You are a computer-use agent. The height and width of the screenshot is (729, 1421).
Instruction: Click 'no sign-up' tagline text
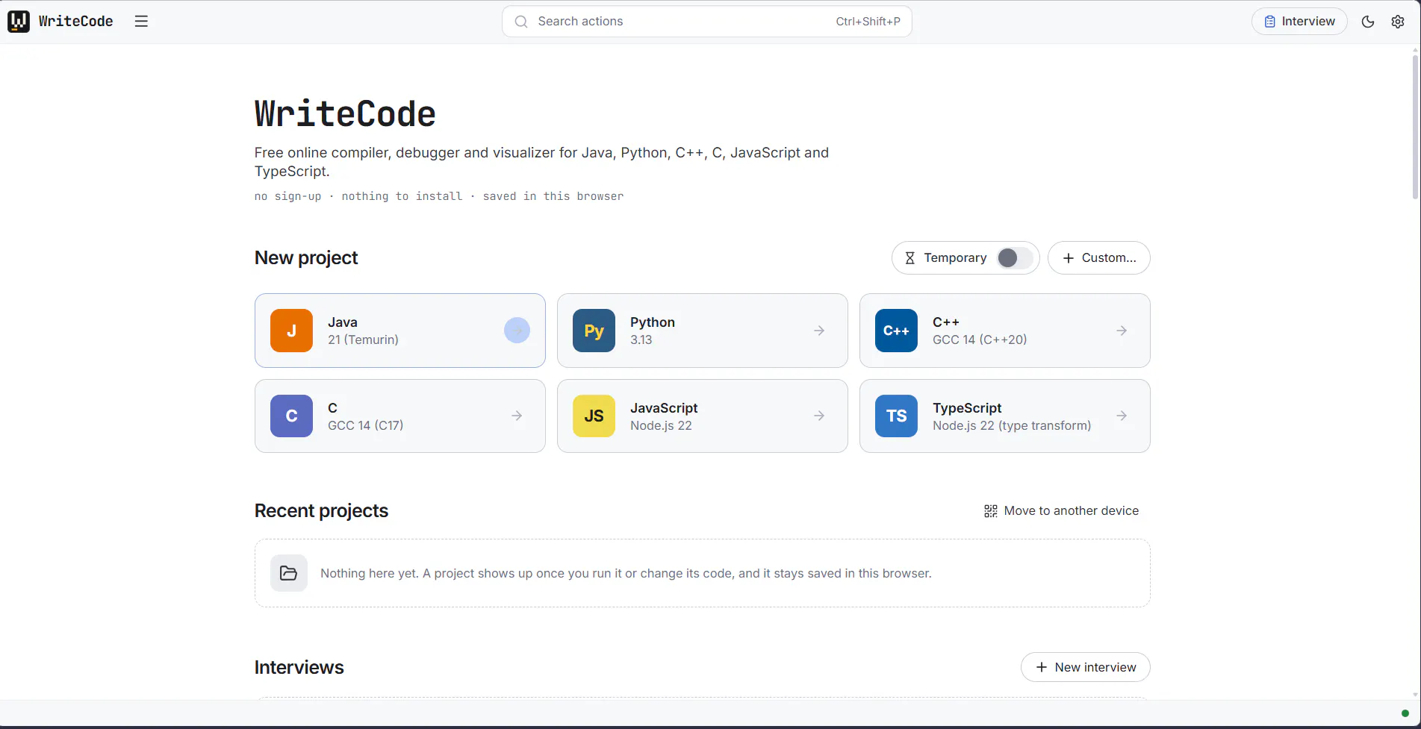pos(287,196)
